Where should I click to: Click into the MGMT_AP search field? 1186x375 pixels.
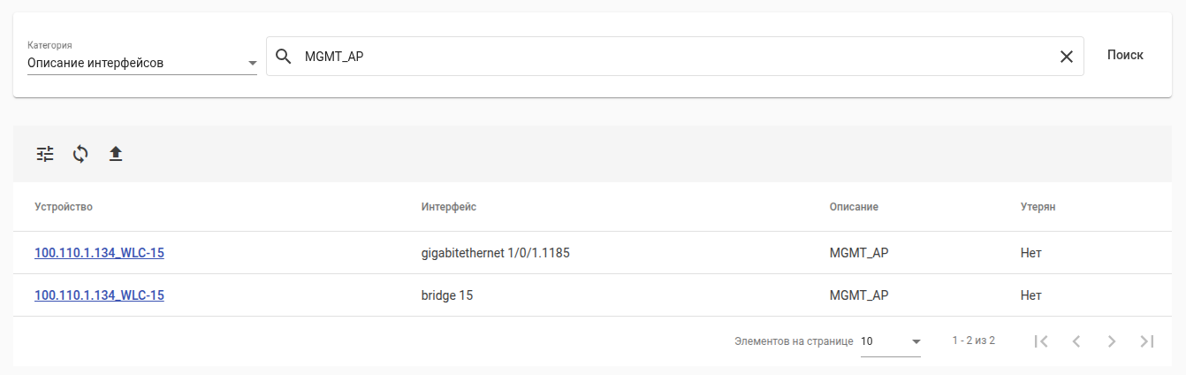672,57
